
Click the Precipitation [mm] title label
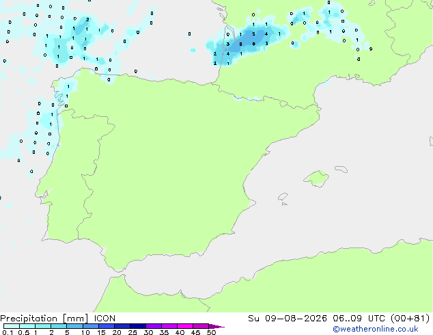tap(44, 319)
